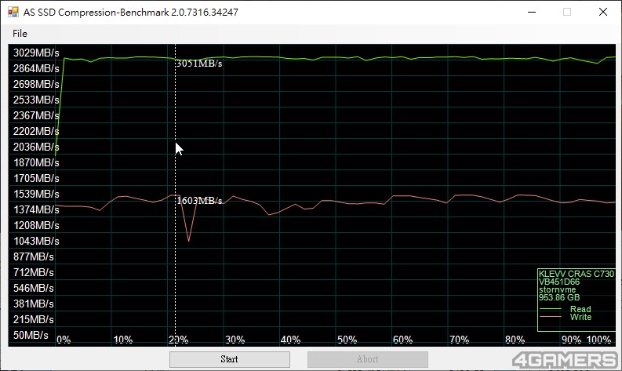The image size is (622, 371).
Task: Click the 215MB/s axis label
Action: point(33,319)
